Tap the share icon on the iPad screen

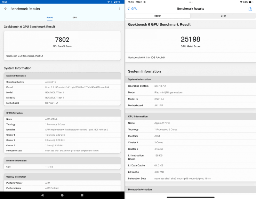[x=251, y=9]
